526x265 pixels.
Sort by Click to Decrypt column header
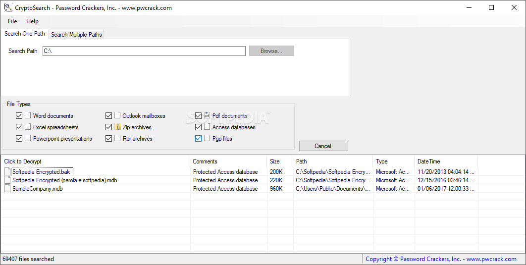point(95,161)
